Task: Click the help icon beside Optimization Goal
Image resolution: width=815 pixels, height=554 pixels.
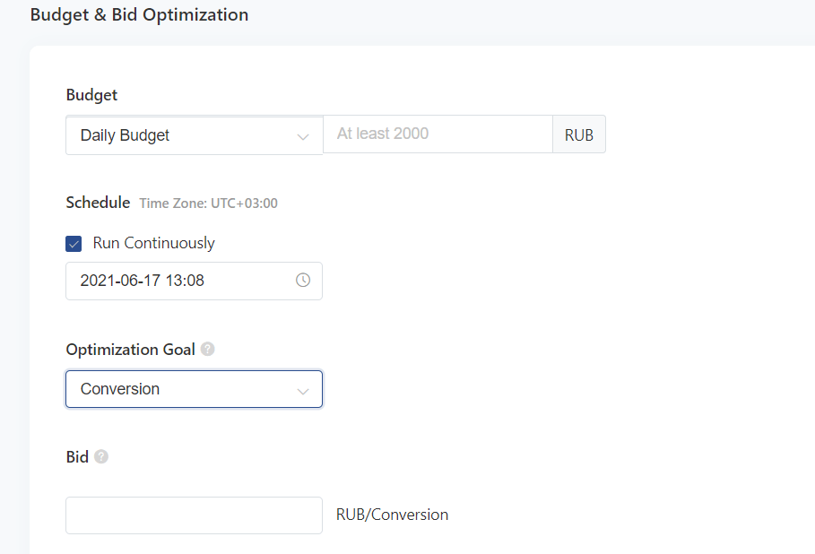Action: tap(208, 350)
